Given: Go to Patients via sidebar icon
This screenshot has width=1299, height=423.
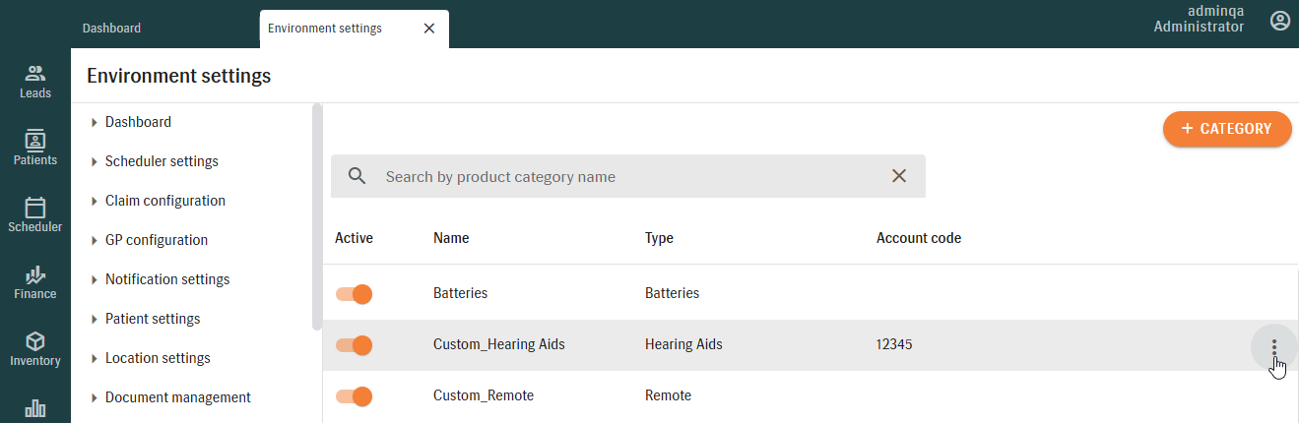Looking at the screenshot, I should (x=35, y=148).
